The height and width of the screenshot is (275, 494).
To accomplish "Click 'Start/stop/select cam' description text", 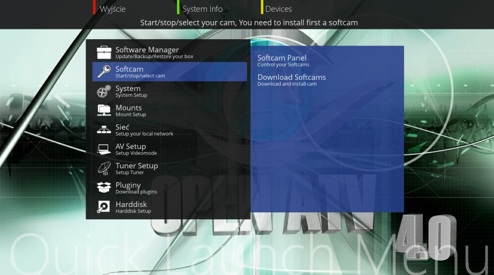I will (140, 76).
